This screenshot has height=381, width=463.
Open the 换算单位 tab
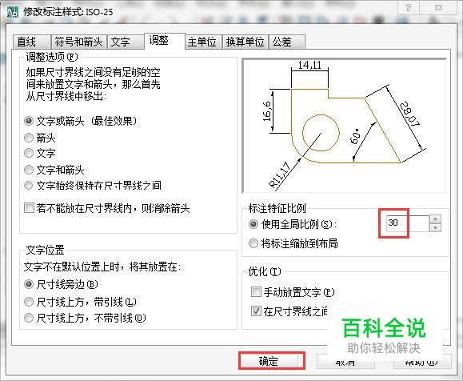click(245, 42)
